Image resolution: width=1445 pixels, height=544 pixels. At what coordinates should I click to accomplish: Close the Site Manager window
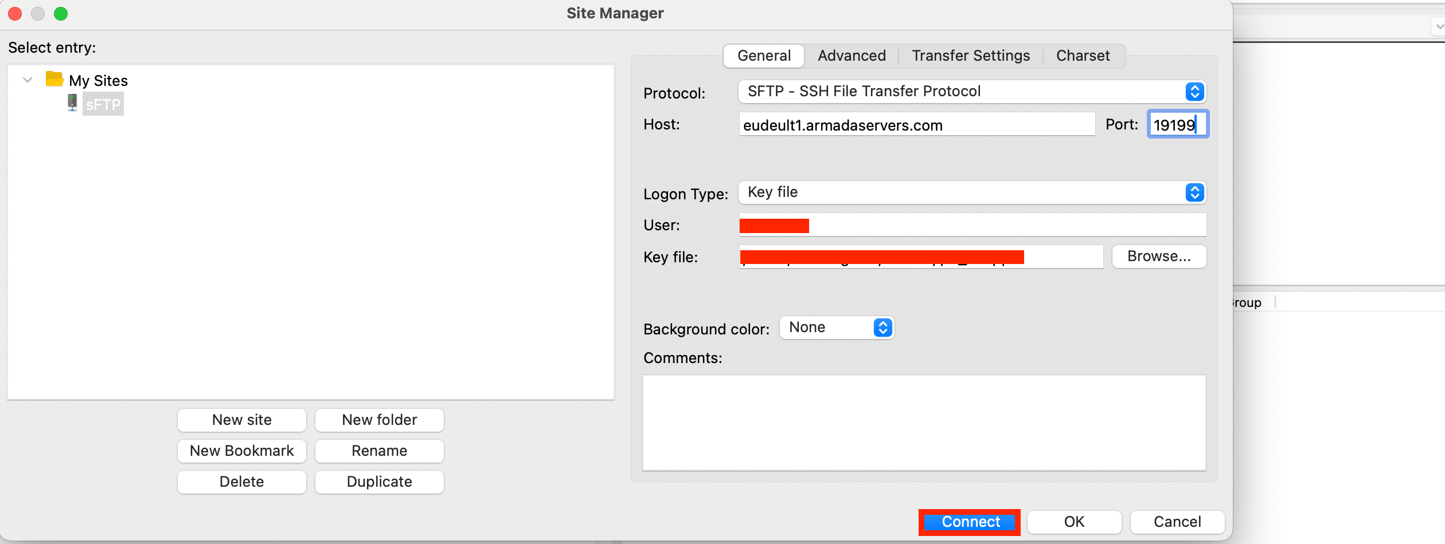coord(15,13)
